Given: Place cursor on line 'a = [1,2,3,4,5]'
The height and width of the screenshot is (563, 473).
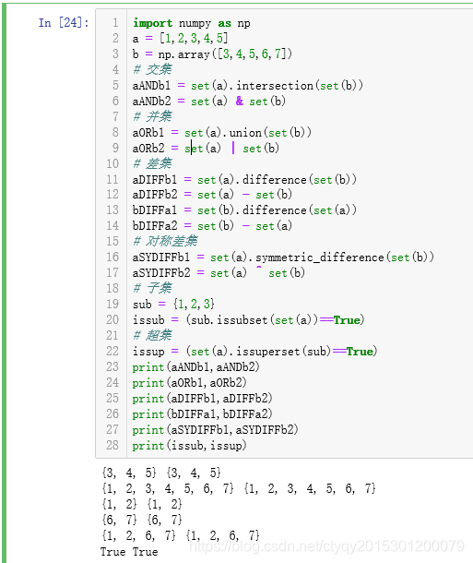Looking at the screenshot, I should tap(180, 39).
